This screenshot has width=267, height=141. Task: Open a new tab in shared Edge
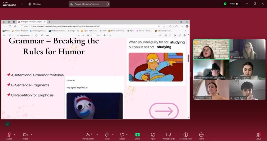tap(49, 22)
